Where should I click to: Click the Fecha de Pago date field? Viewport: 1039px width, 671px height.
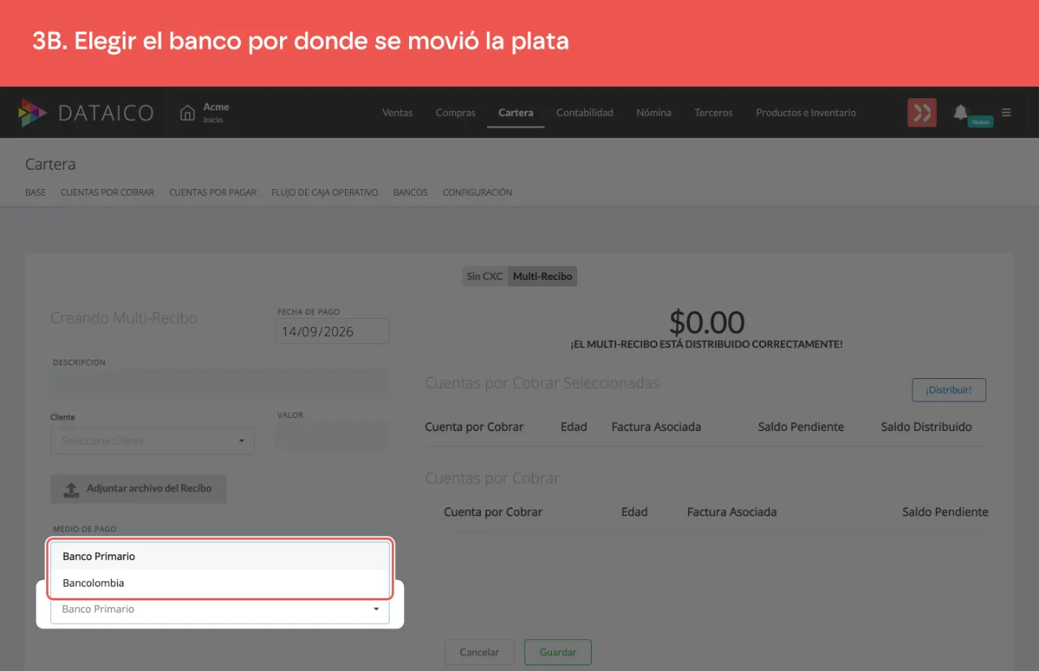[x=332, y=331]
